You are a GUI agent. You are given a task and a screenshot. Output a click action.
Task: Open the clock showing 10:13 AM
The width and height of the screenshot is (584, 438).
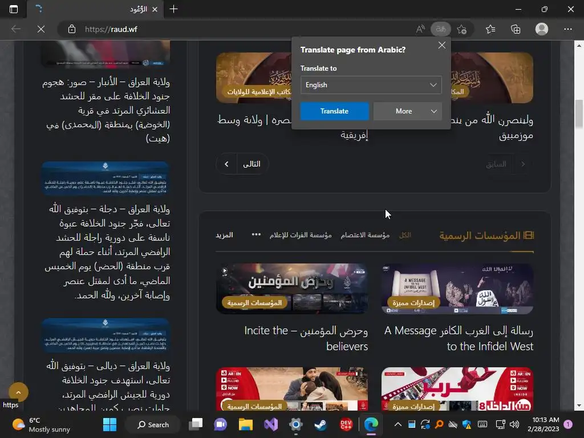[x=544, y=424]
